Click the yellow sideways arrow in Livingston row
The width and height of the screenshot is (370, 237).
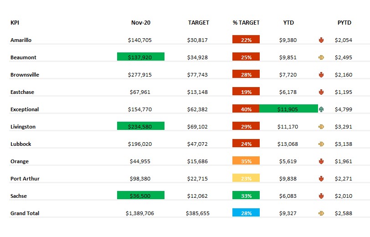[321, 127]
